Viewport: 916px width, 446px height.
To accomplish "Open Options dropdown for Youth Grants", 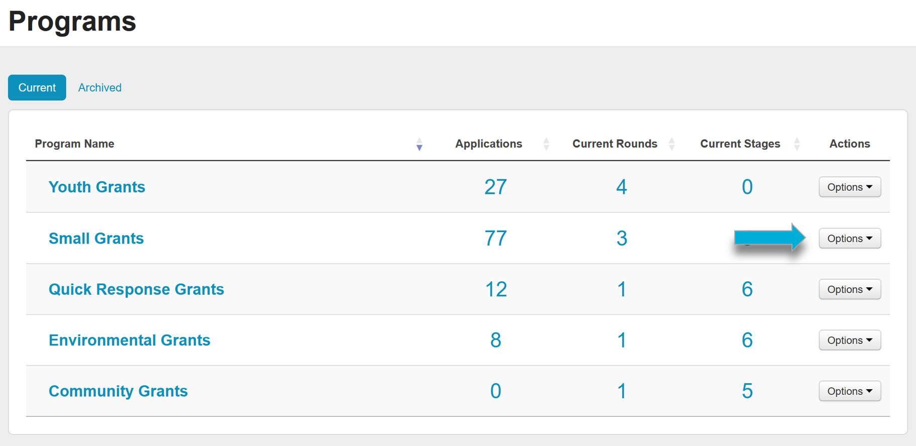I will click(850, 187).
